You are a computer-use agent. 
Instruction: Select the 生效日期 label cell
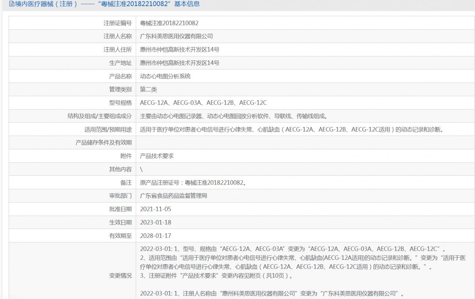coord(72,222)
